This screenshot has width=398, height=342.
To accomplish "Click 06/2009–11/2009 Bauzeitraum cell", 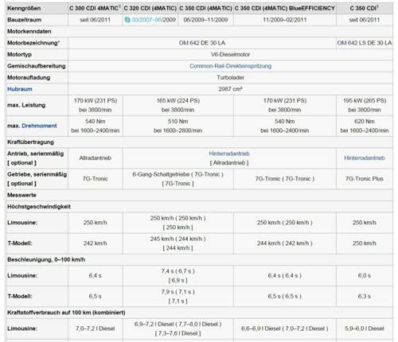I will pyautogui.click(x=205, y=20).
